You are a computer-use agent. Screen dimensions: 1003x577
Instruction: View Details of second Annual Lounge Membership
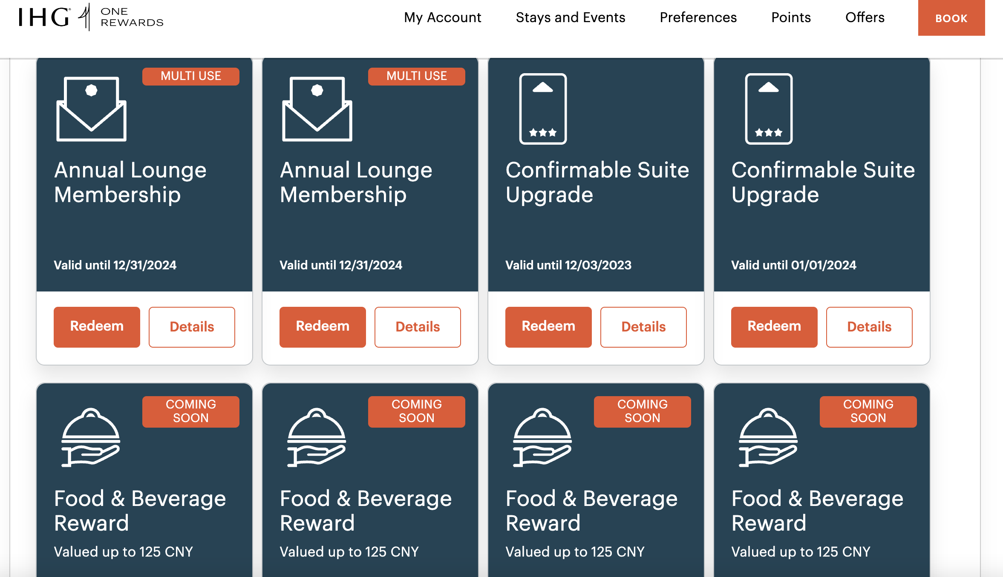(x=418, y=327)
